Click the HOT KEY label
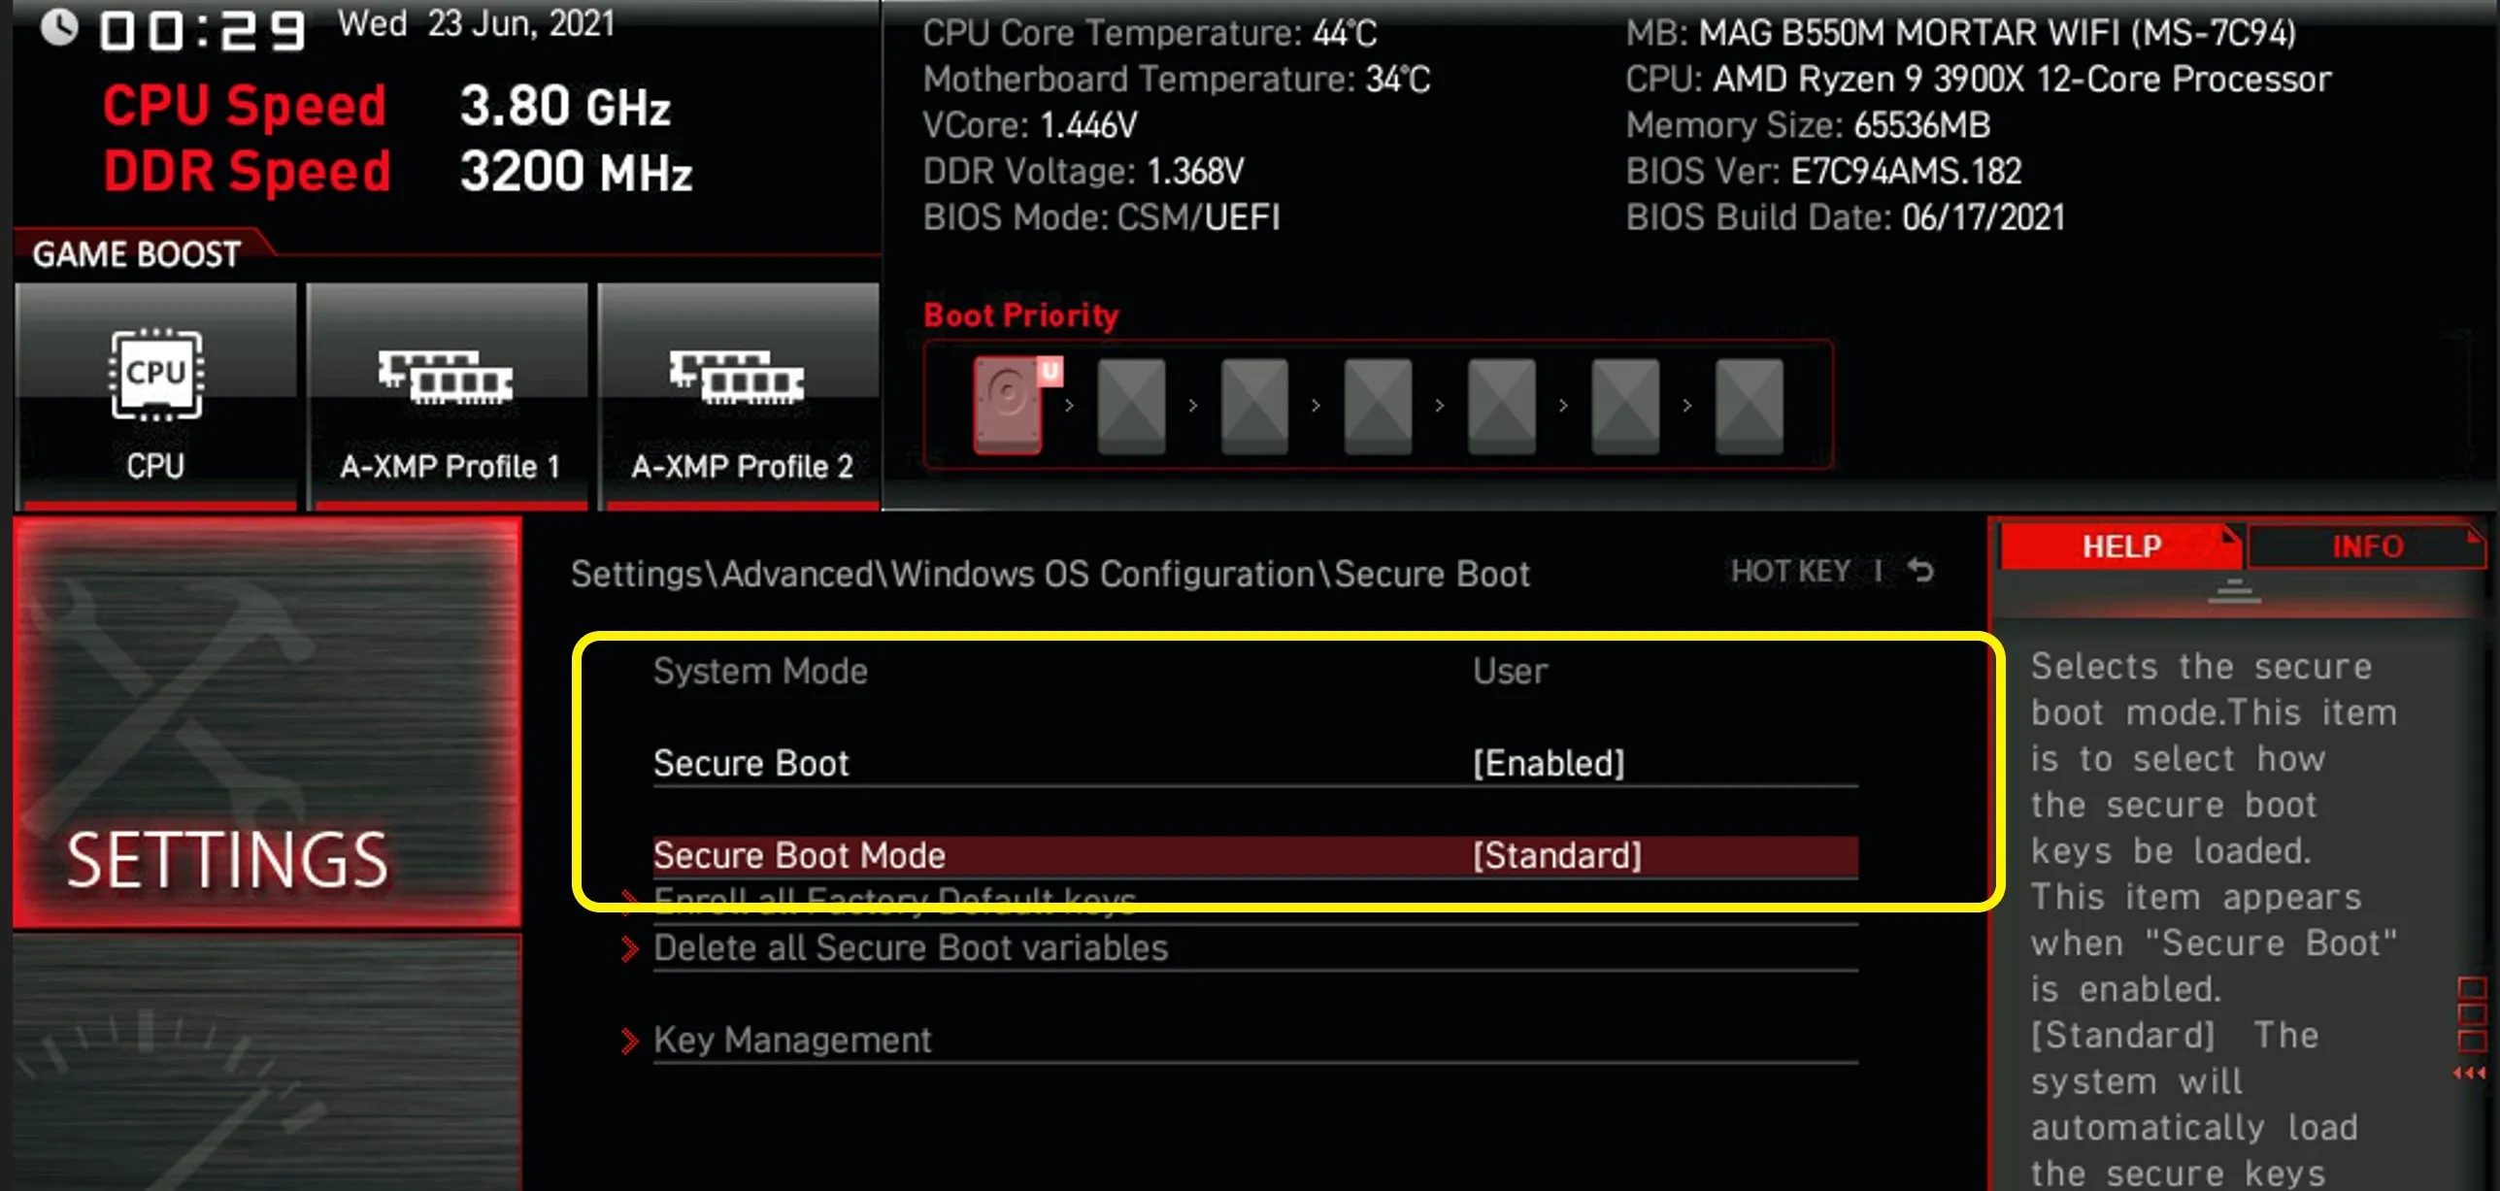The width and height of the screenshot is (2500, 1191). (1790, 571)
